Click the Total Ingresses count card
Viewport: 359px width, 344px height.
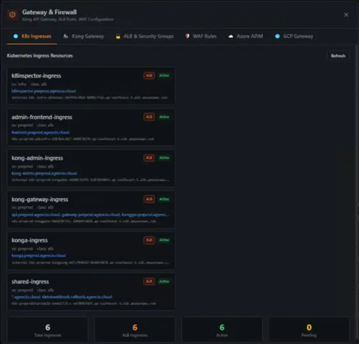point(47,330)
